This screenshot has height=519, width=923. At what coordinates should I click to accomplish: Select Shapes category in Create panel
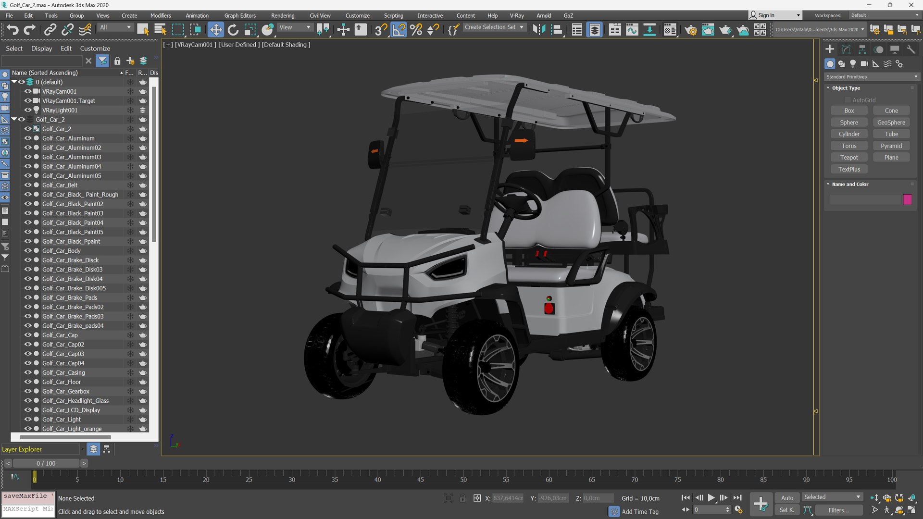click(x=841, y=64)
